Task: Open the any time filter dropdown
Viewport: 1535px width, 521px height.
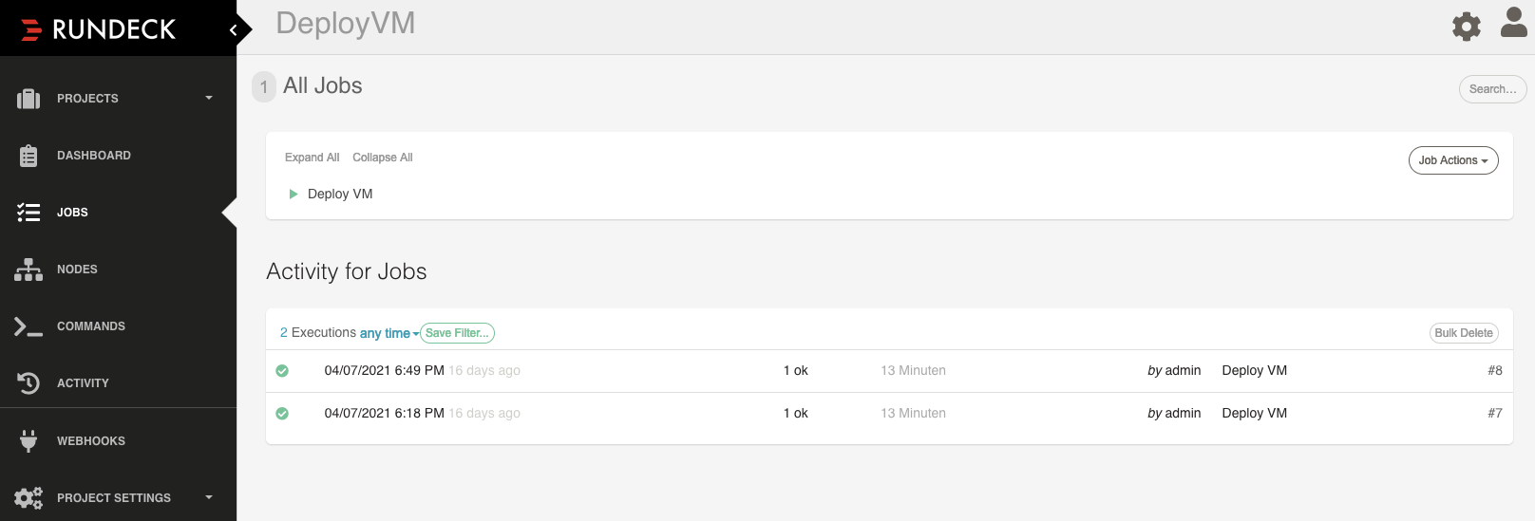Action: pyautogui.click(x=389, y=333)
